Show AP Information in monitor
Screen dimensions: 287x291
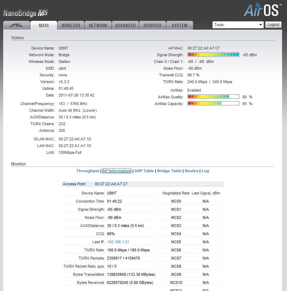(x=117, y=171)
